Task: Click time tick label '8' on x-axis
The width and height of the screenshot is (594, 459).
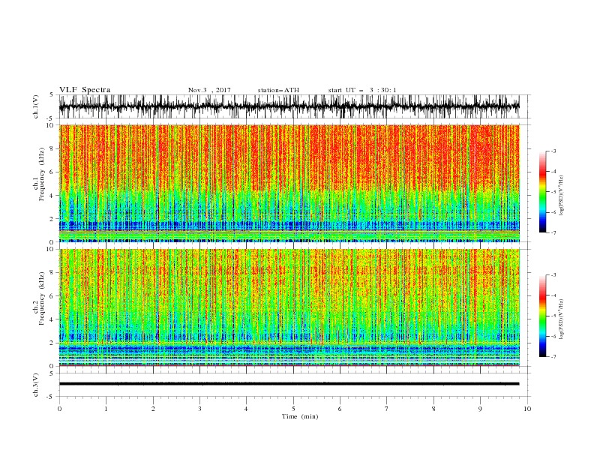Action: click(433, 409)
